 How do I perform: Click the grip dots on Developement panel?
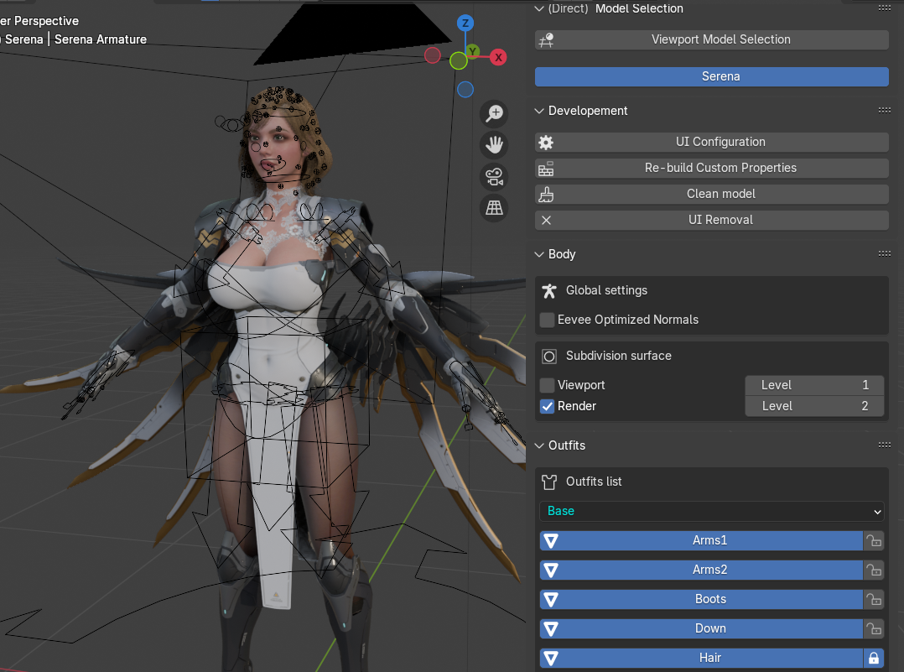(x=885, y=110)
